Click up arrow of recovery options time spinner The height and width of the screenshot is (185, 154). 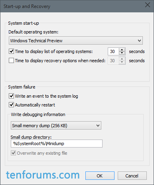pos(122,59)
